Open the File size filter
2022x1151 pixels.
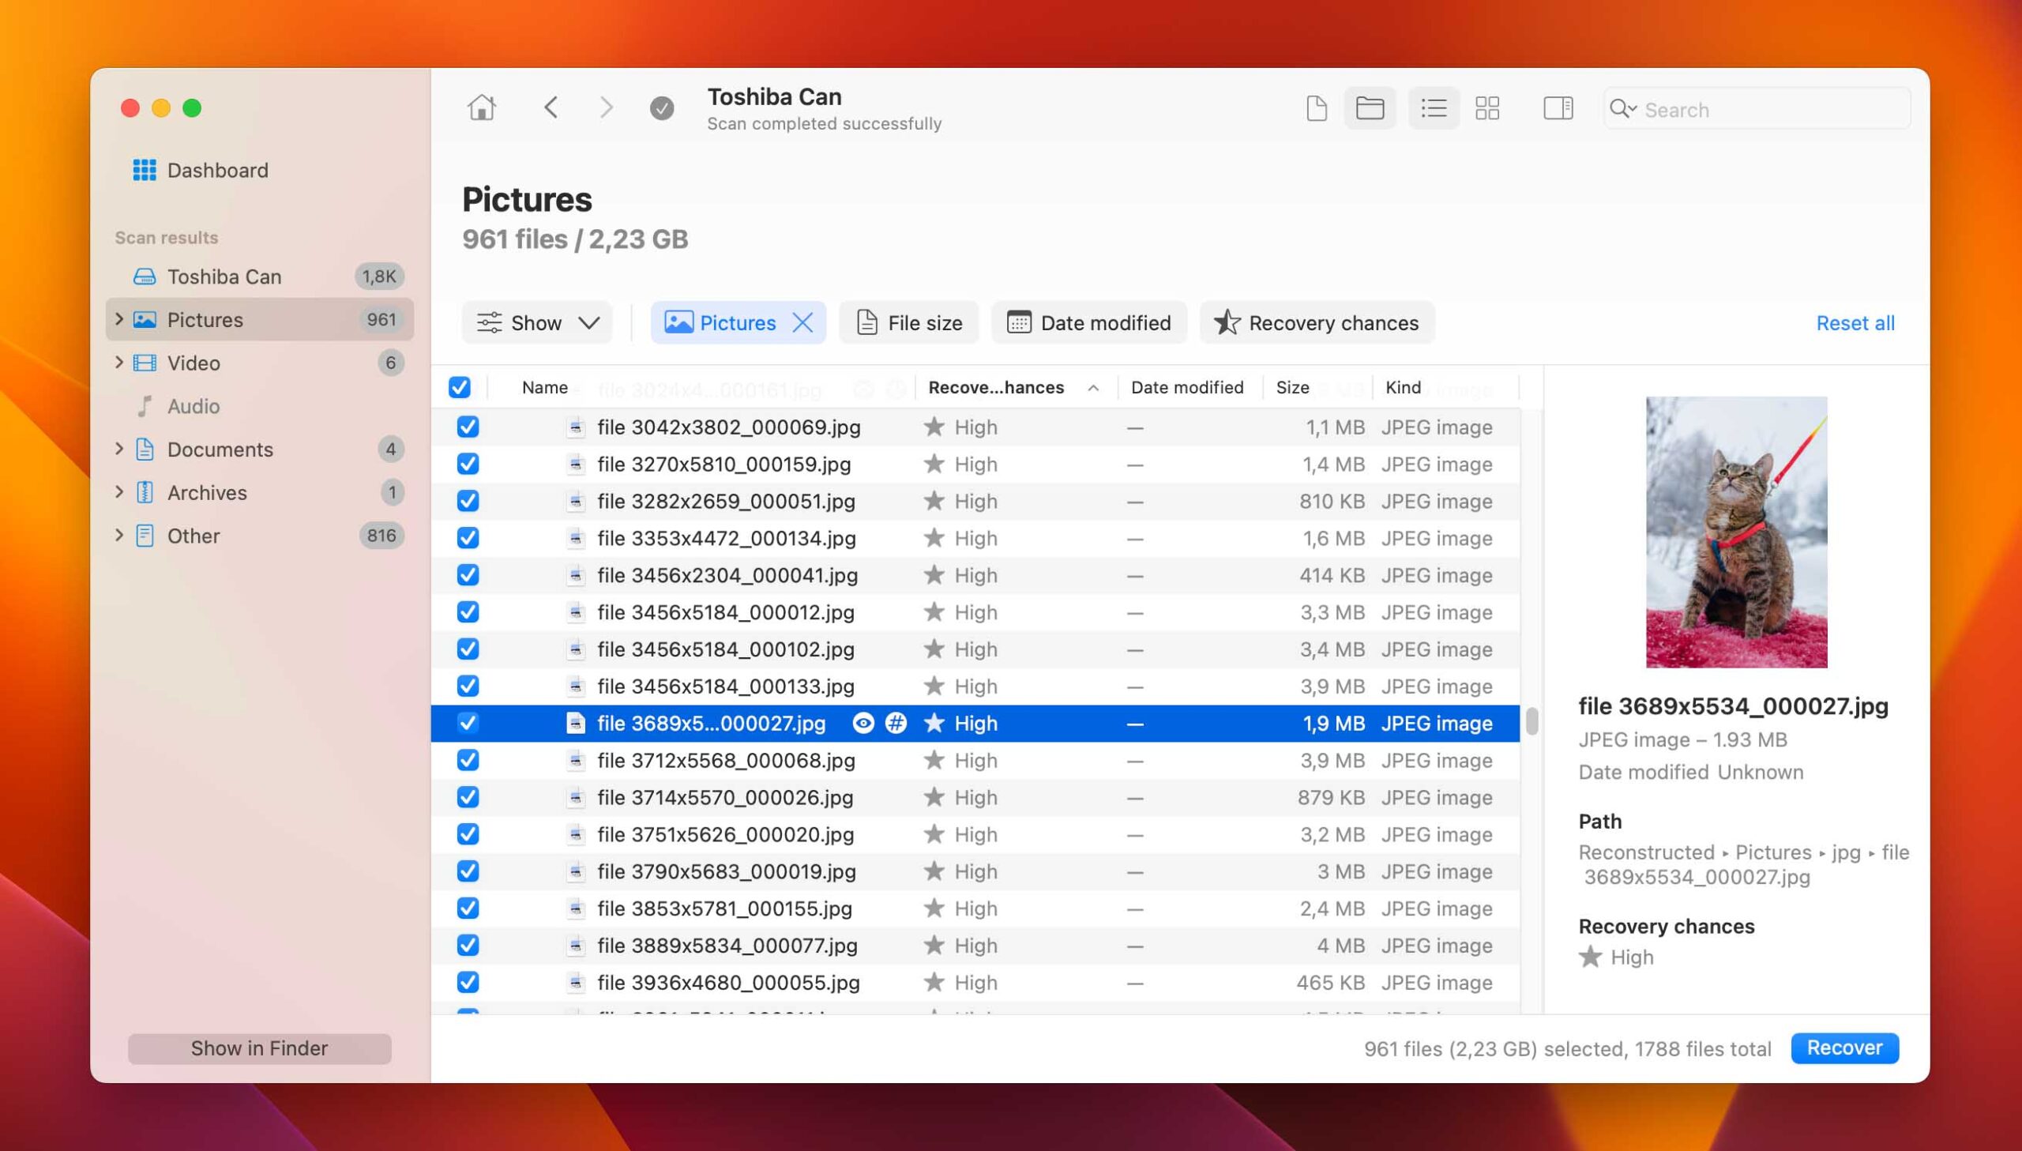908,322
